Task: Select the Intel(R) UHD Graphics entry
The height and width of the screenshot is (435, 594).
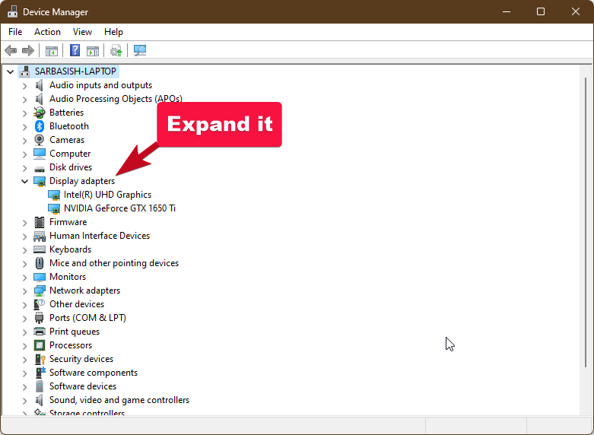Action: pos(107,195)
